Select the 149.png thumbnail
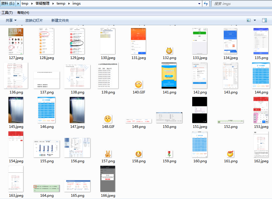The height and width of the screenshot is (199, 272). (138, 121)
